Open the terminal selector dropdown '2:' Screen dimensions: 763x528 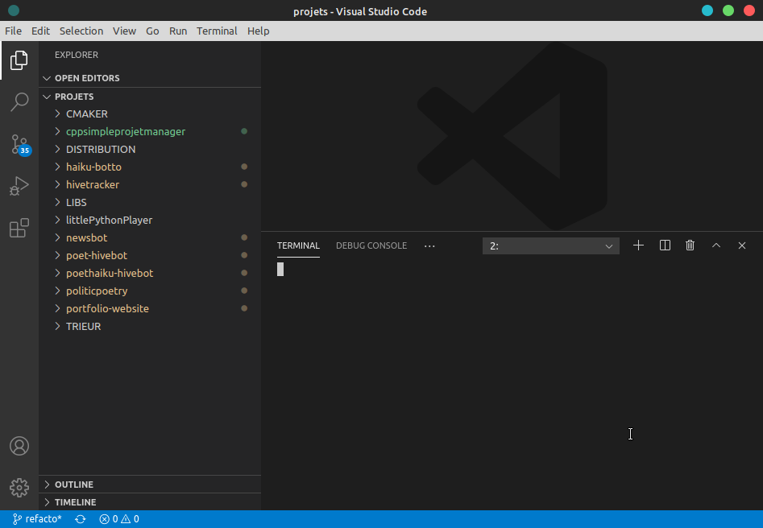click(550, 246)
